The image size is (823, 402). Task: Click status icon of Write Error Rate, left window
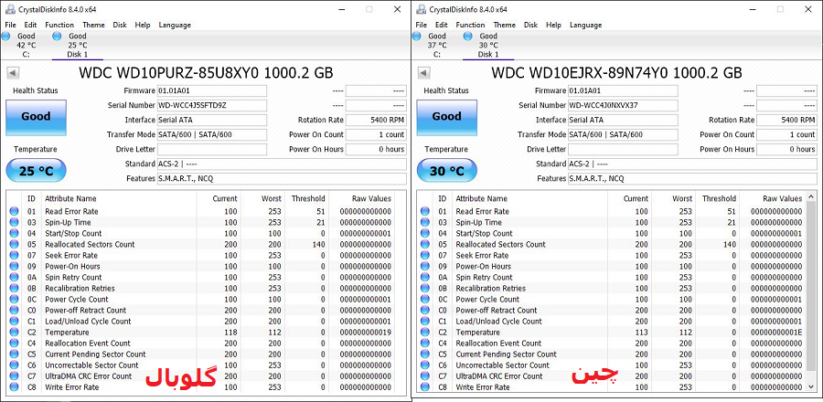coord(14,387)
